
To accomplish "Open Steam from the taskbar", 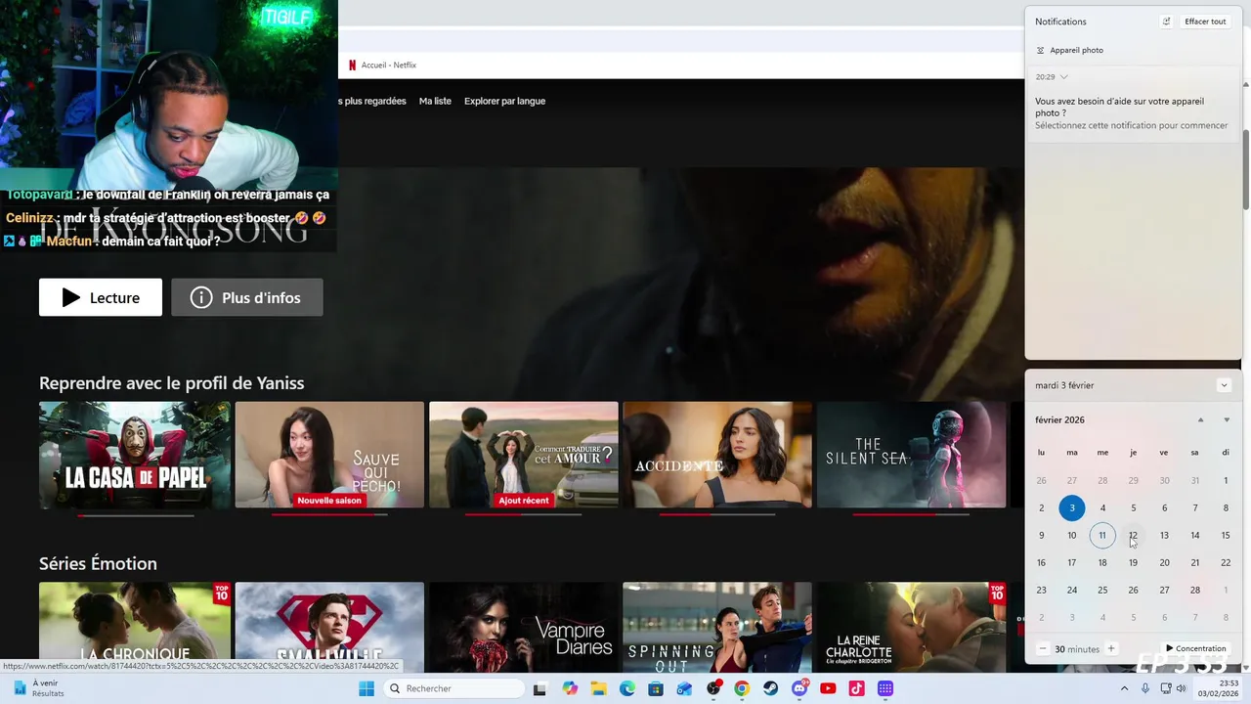I will tap(770, 688).
